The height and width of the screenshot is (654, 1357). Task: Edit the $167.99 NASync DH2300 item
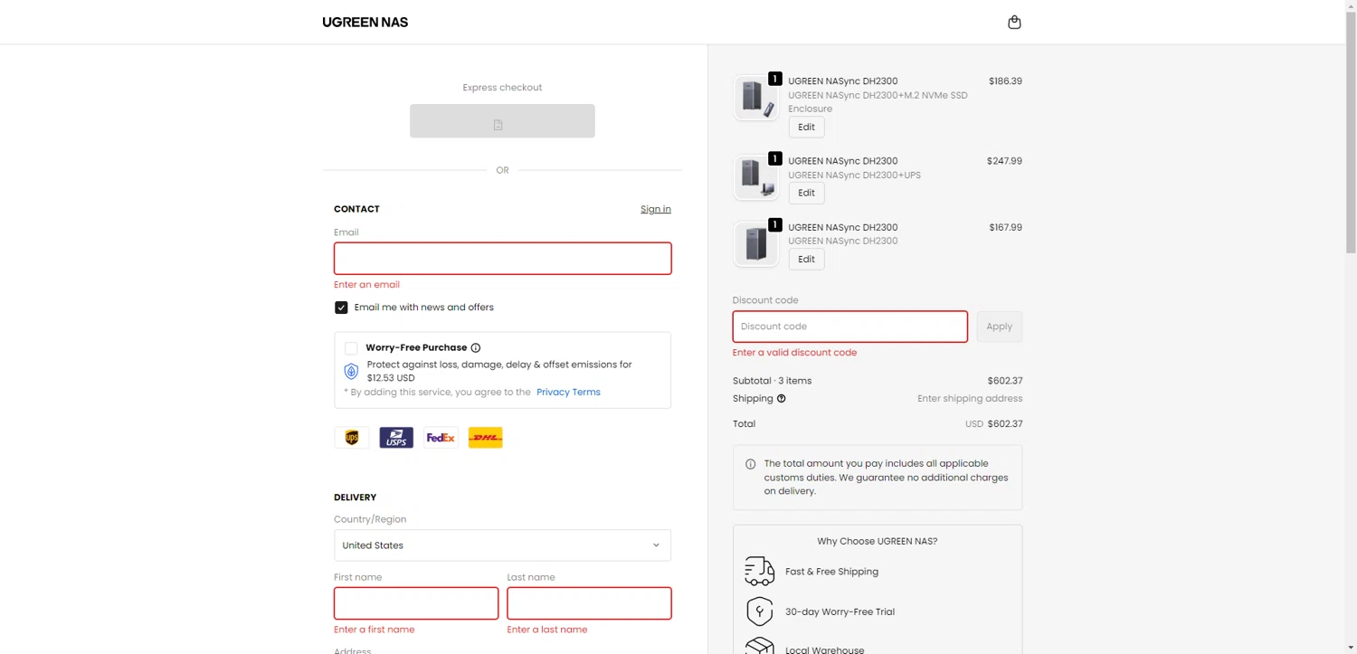coord(806,260)
